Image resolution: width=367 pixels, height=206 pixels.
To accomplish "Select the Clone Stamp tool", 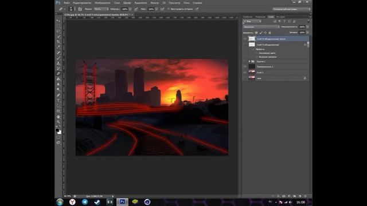I will click(x=58, y=63).
